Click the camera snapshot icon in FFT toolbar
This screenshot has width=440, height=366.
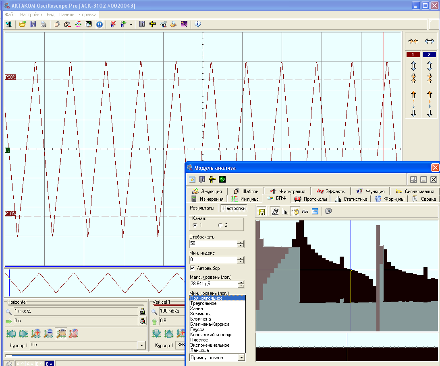pos(328,211)
